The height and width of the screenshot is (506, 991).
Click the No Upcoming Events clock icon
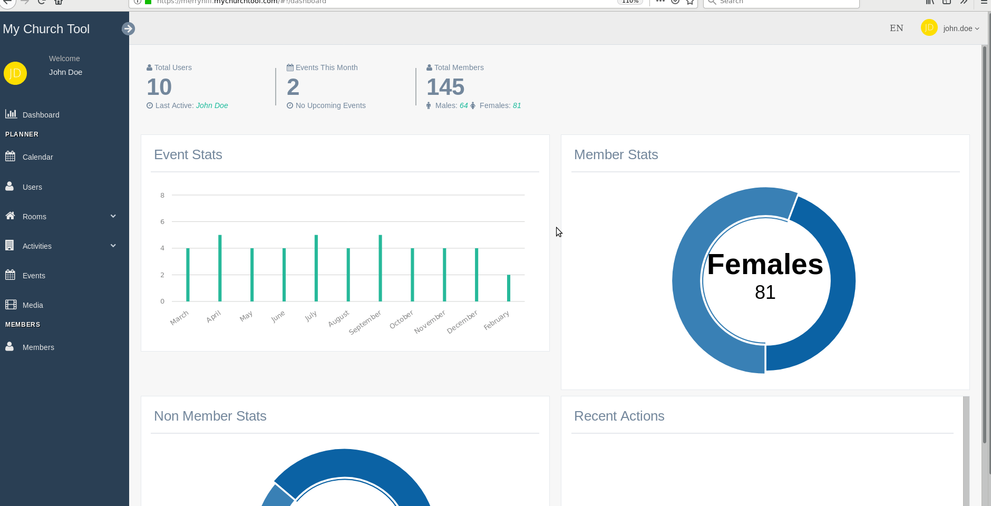tap(290, 105)
